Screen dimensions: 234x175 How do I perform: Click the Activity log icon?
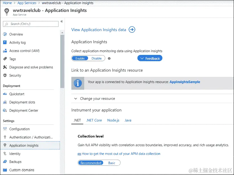(x=5, y=43)
